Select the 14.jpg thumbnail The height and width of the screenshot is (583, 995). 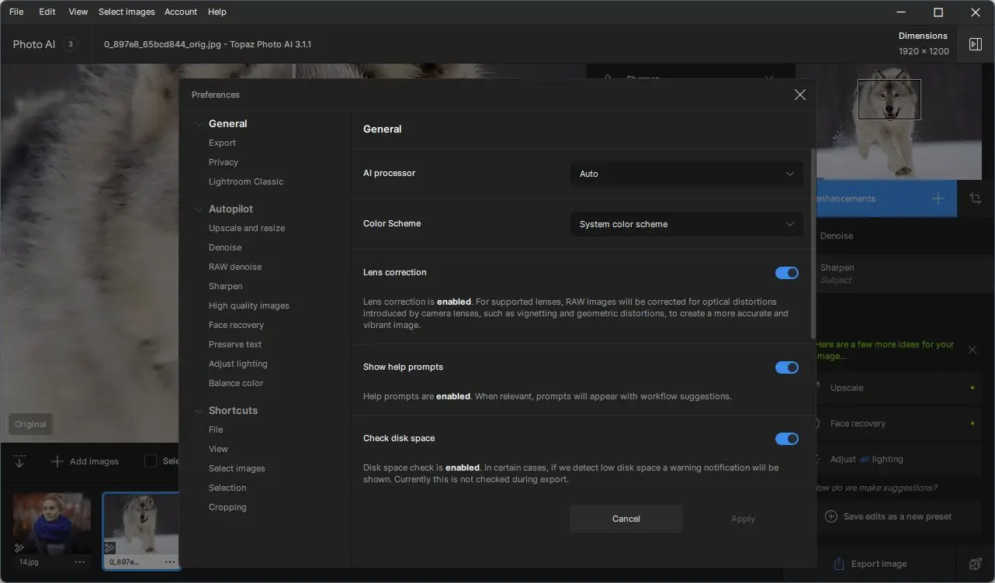[52, 523]
